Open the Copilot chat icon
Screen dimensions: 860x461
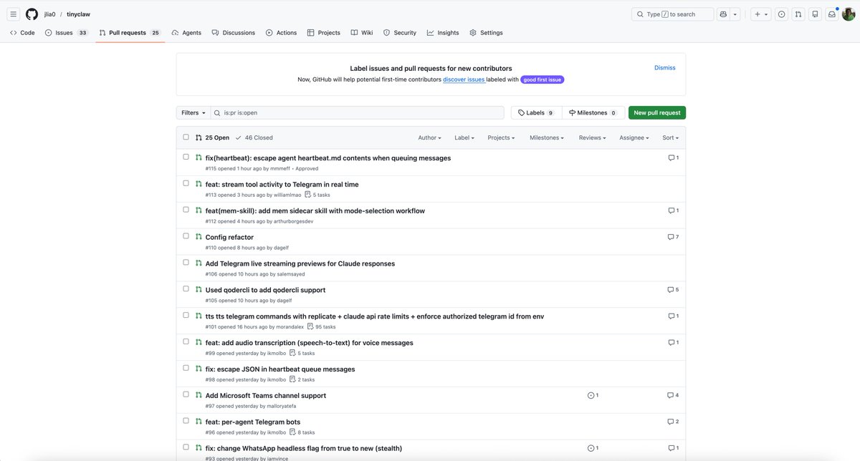pos(723,14)
